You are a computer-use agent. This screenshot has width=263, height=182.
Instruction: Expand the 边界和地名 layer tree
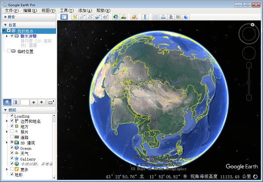(x=7, y=121)
